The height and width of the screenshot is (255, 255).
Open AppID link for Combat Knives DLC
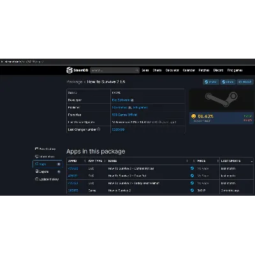[x=73, y=168]
